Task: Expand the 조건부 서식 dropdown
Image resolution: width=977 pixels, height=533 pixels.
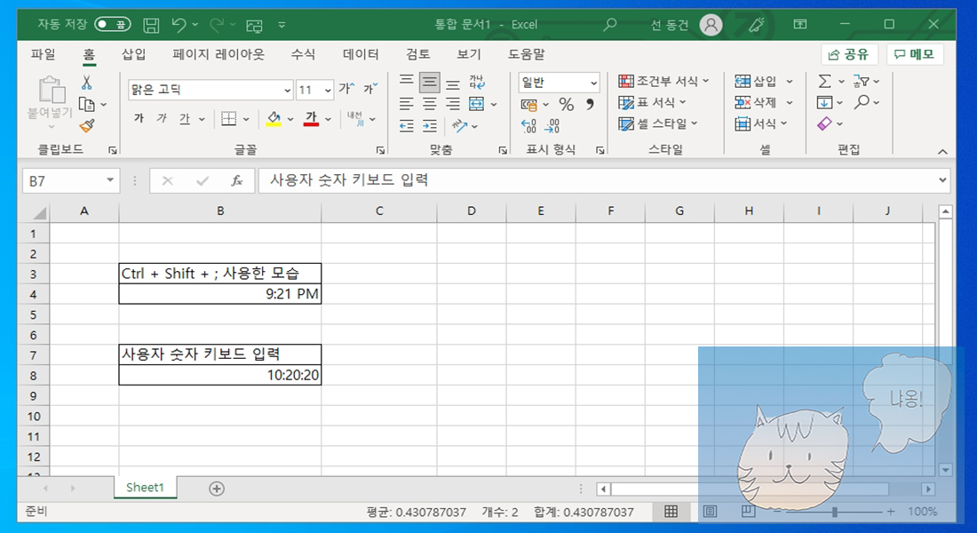Action: [x=706, y=81]
